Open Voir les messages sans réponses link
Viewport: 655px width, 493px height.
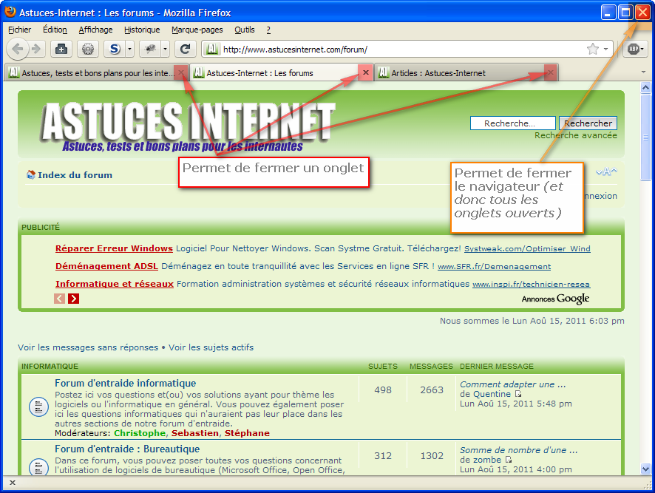(88, 347)
